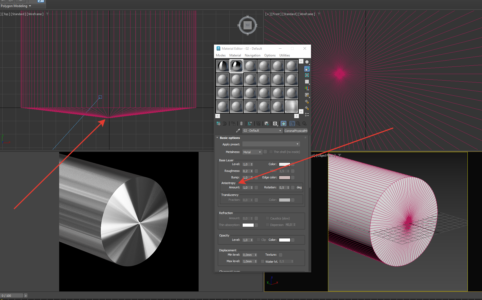The width and height of the screenshot is (482, 300).
Task: Click the Displacement Texture map button
Action: [x=280, y=255]
